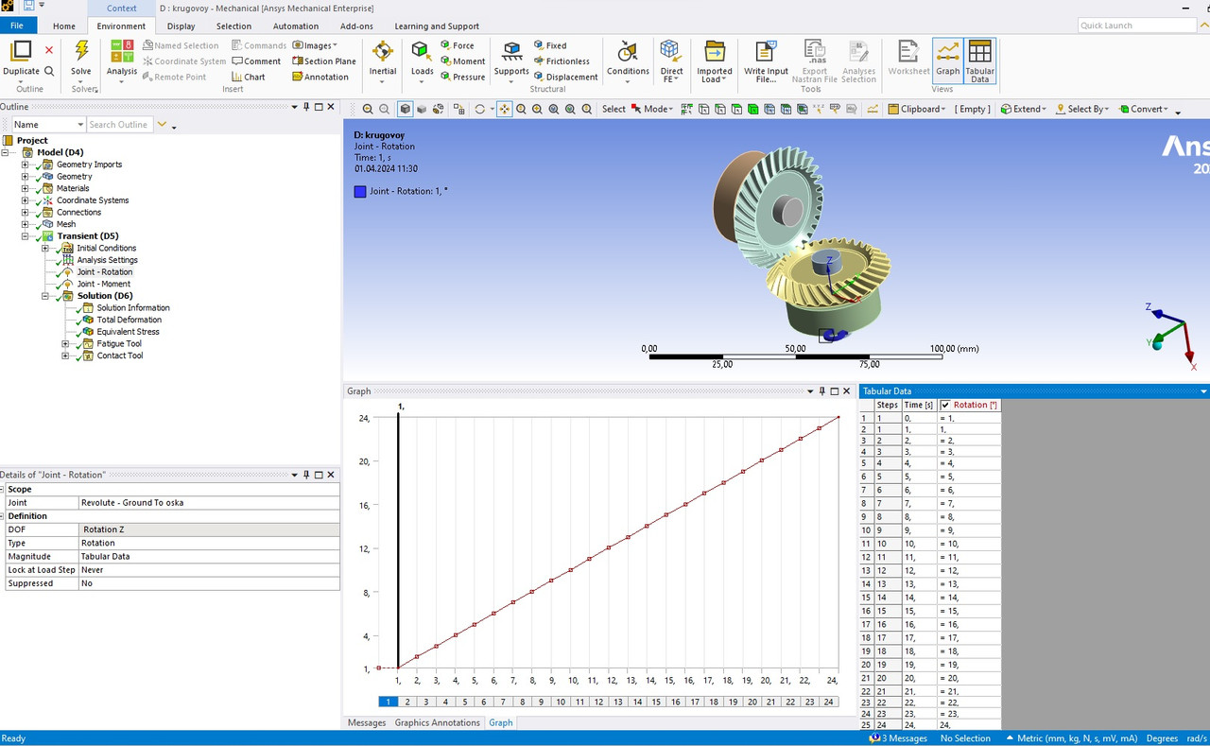Open the Direct FE dropdown
This screenshot has width=1210, height=746.
coord(671,61)
